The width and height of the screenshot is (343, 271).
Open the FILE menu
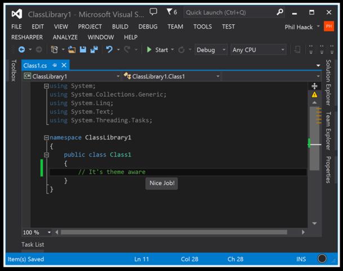point(17,26)
